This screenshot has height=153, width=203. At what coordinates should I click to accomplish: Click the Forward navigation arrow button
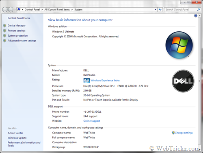(11, 10)
